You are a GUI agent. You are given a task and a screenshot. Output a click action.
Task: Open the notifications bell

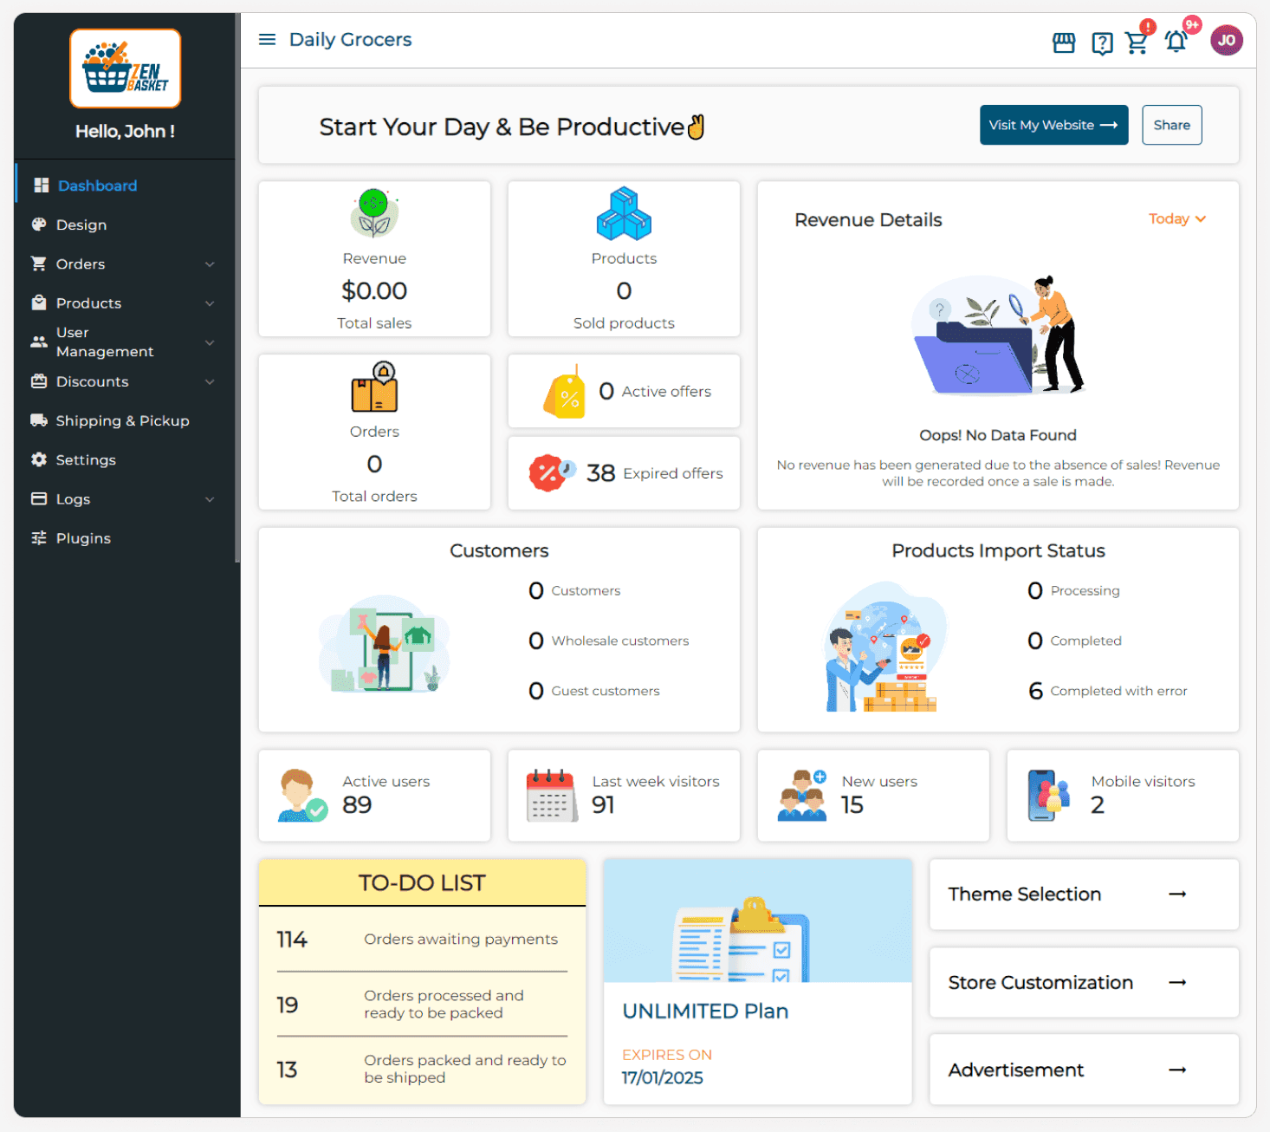coord(1176,42)
